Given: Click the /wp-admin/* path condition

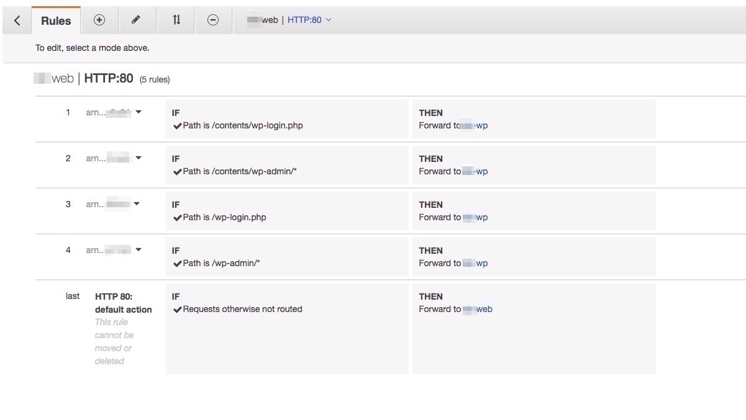Looking at the screenshot, I should (221, 263).
